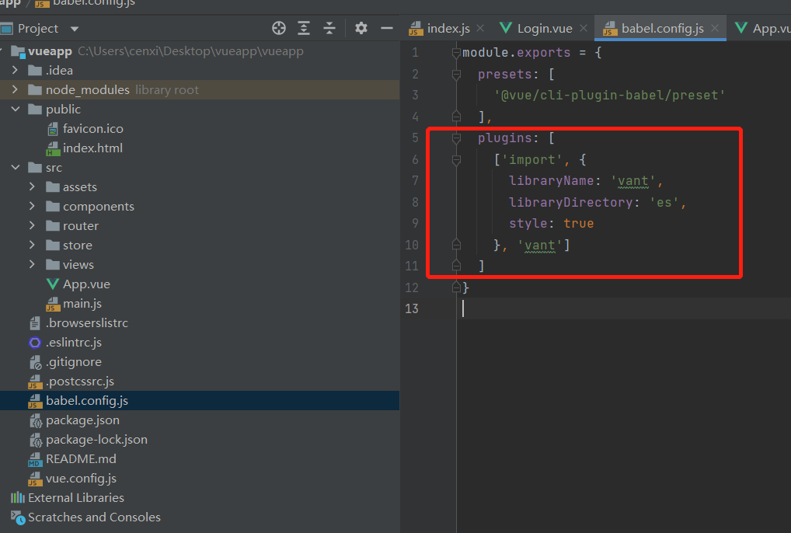791x533 pixels.
Task: Click the Collapse All icon in Project panel
Action: point(329,29)
